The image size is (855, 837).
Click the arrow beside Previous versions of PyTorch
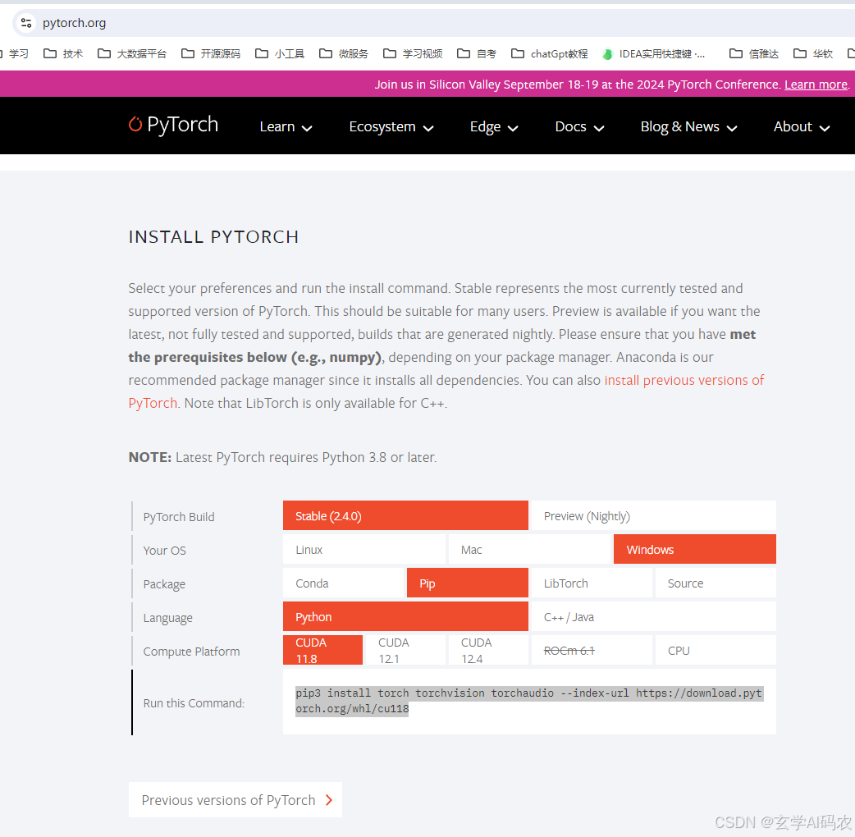click(x=329, y=800)
